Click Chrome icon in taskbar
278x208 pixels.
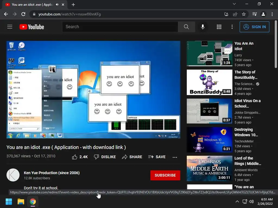33,201
